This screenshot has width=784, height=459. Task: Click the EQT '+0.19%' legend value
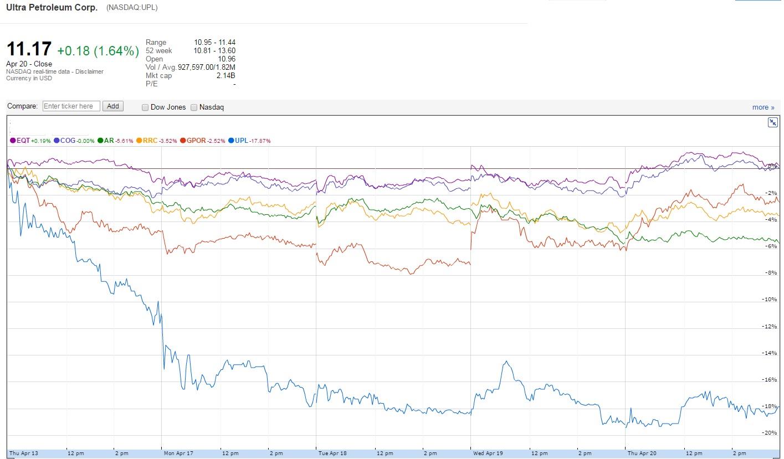tap(41, 141)
